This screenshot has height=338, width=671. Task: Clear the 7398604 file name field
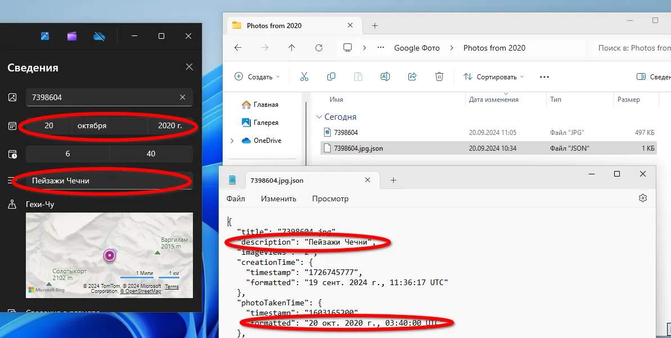click(183, 97)
